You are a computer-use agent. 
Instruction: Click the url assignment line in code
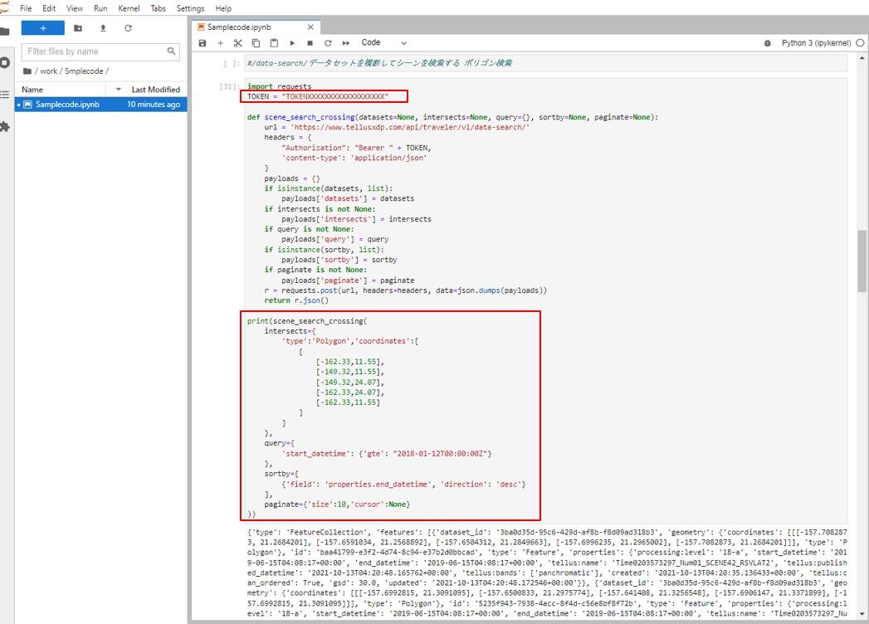coord(397,128)
